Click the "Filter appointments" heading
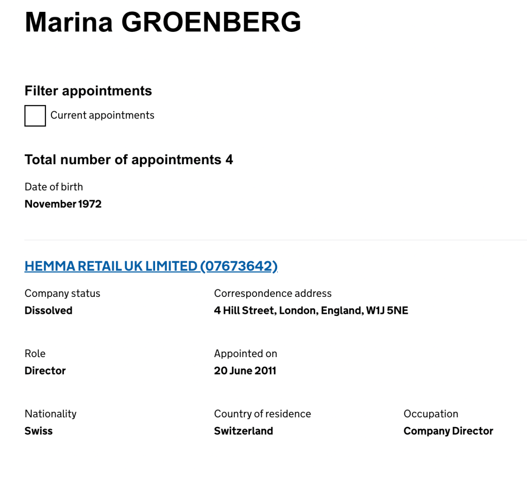This screenshot has width=527, height=479. [x=88, y=91]
